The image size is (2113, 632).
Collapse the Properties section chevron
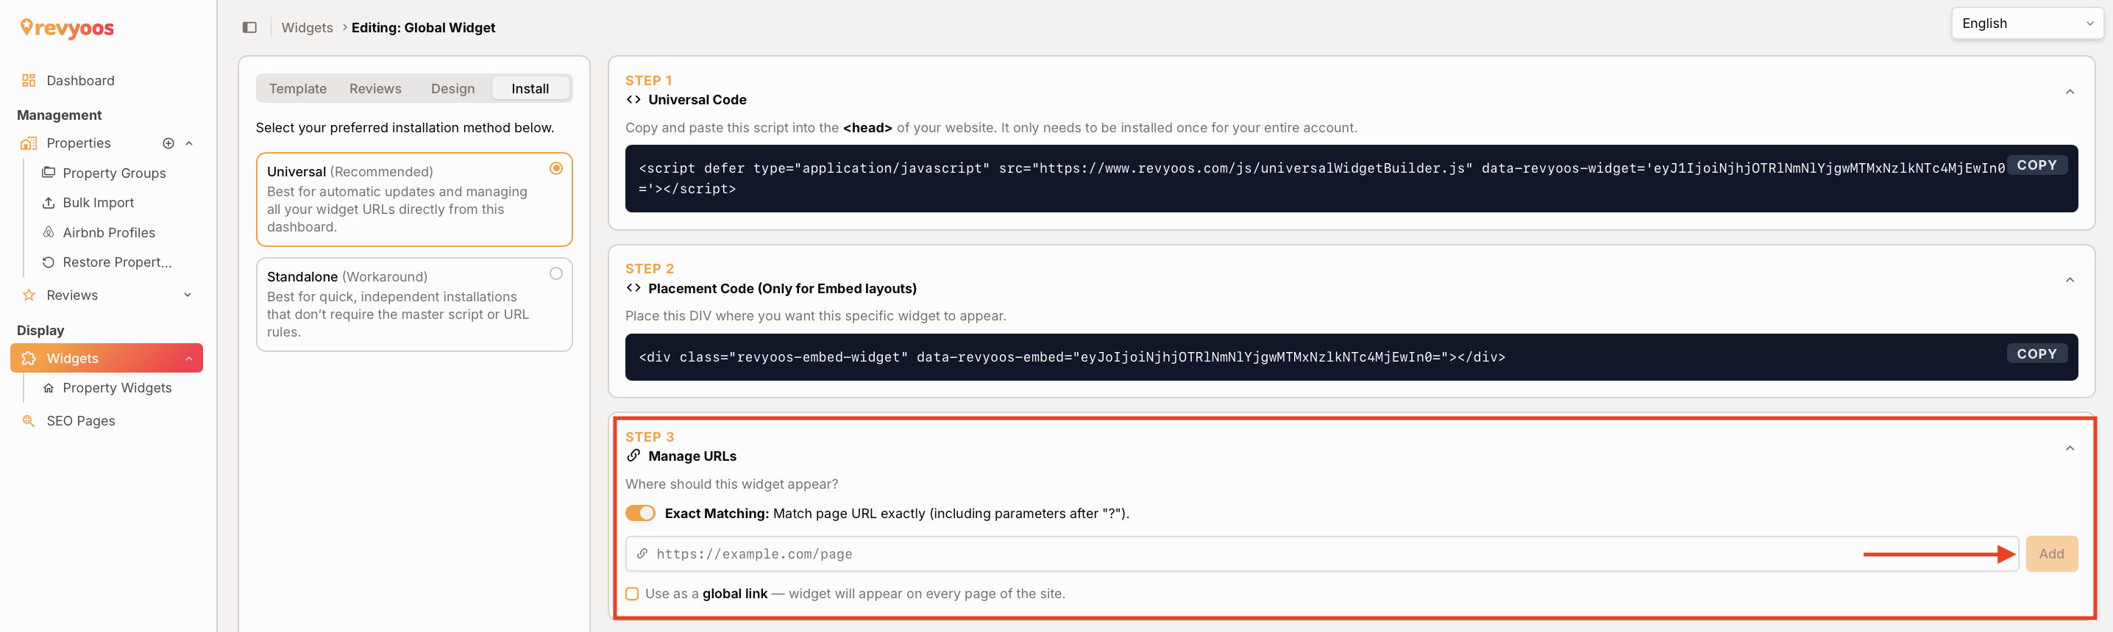click(x=188, y=143)
